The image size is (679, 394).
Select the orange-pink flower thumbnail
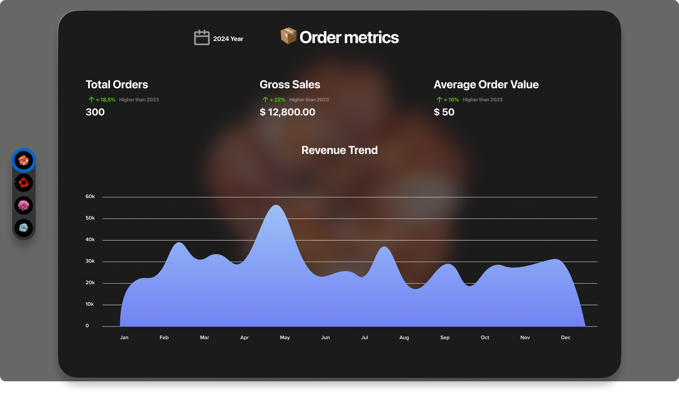pos(24,160)
